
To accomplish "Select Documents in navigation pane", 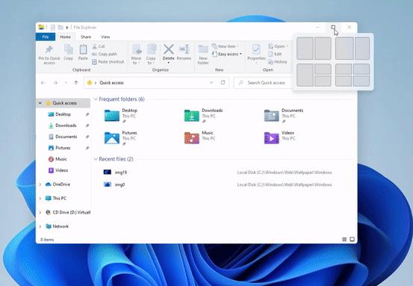I will [x=66, y=137].
